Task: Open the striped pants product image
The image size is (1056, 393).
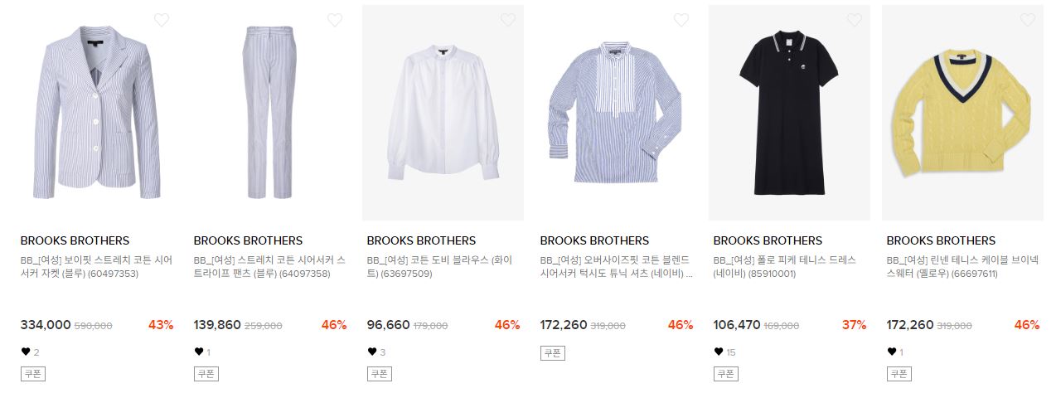Action: (270, 113)
